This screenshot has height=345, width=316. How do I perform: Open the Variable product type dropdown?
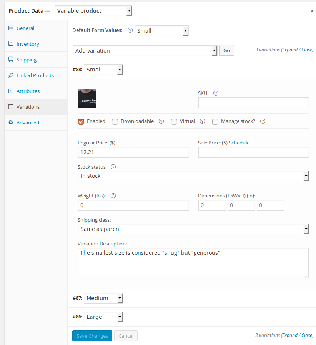coord(93,11)
